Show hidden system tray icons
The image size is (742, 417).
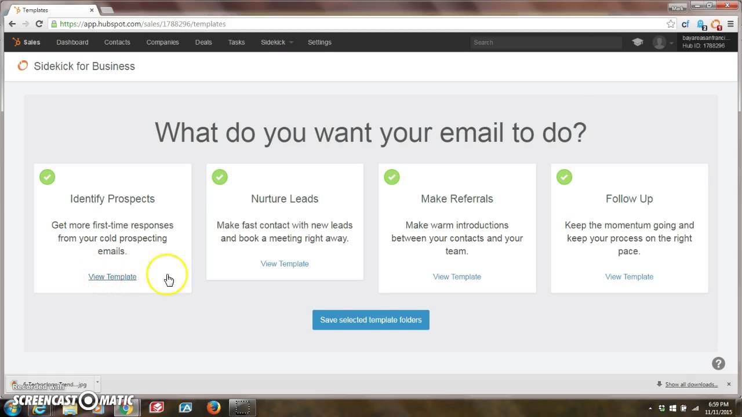[650, 408]
